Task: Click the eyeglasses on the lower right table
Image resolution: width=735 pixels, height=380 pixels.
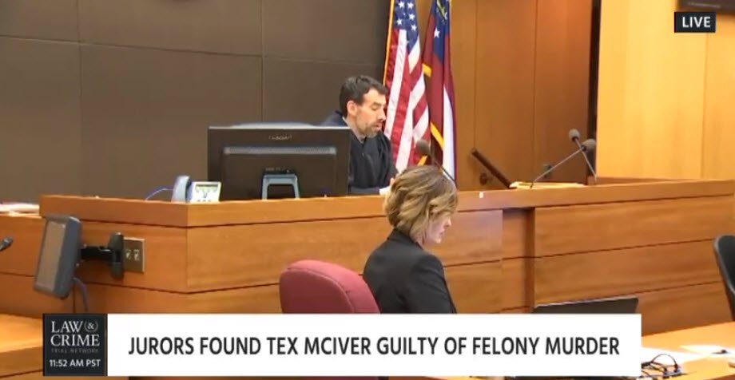Action: (658, 366)
